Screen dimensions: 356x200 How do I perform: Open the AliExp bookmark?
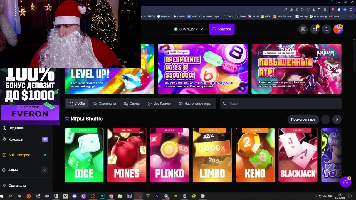point(266,16)
